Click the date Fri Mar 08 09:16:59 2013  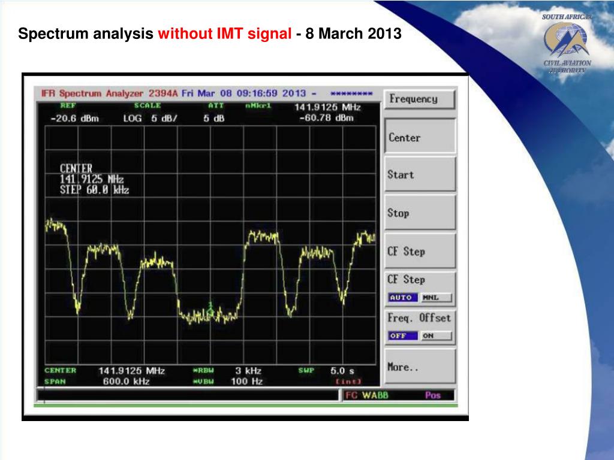click(243, 93)
